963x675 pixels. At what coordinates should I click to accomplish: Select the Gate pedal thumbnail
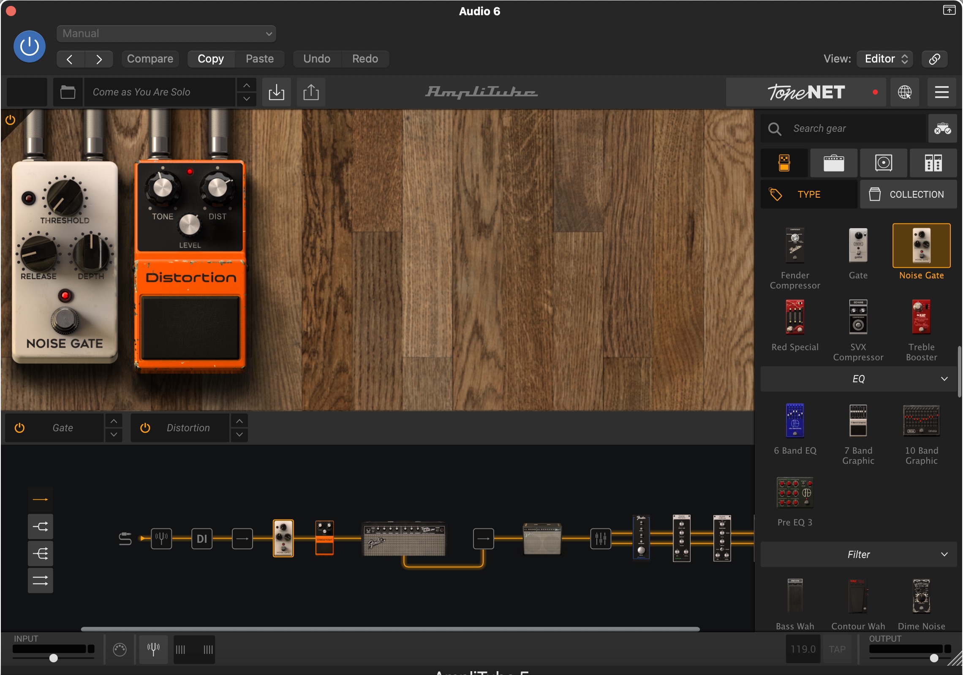tap(858, 246)
